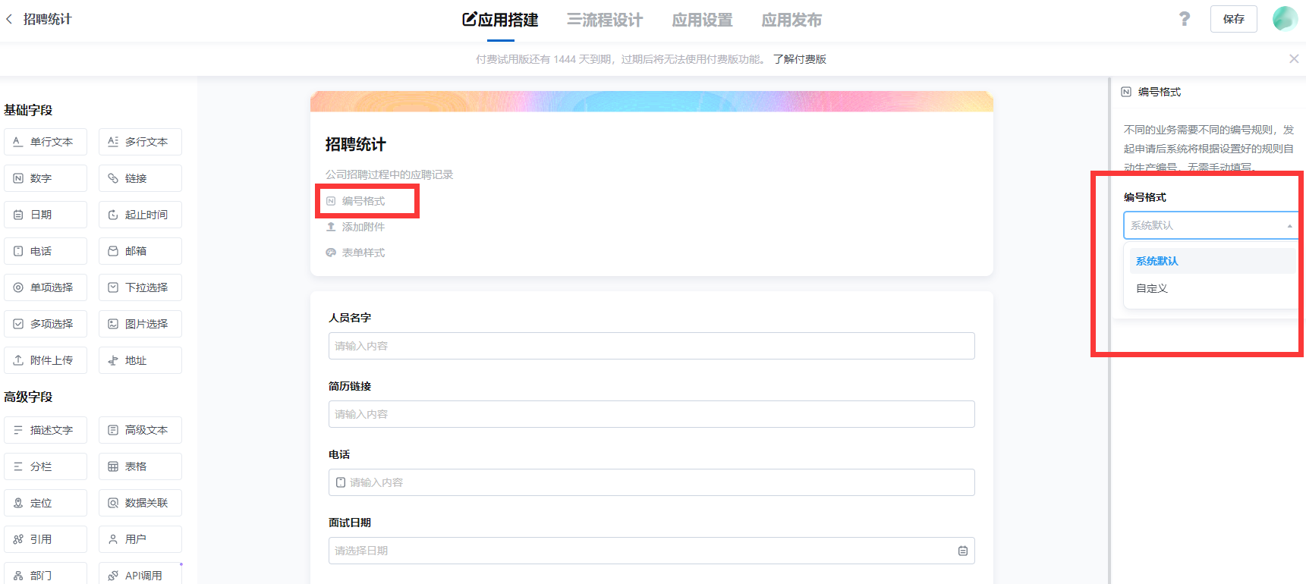Click the user avatar in top right

(x=1284, y=19)
